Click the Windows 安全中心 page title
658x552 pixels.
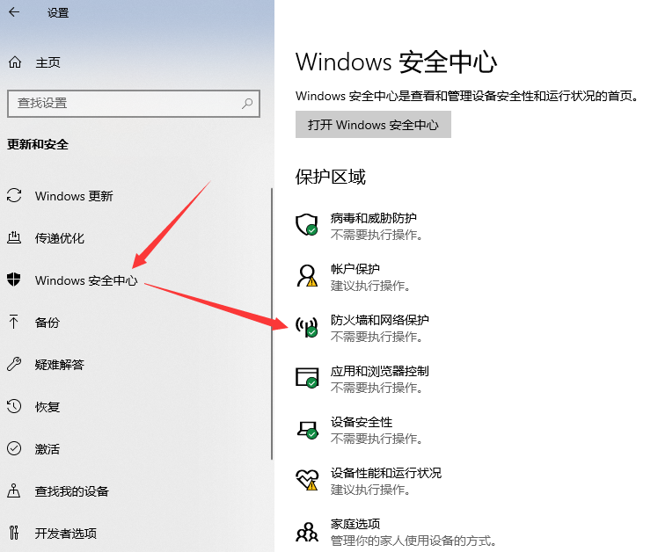pos(397,62)
